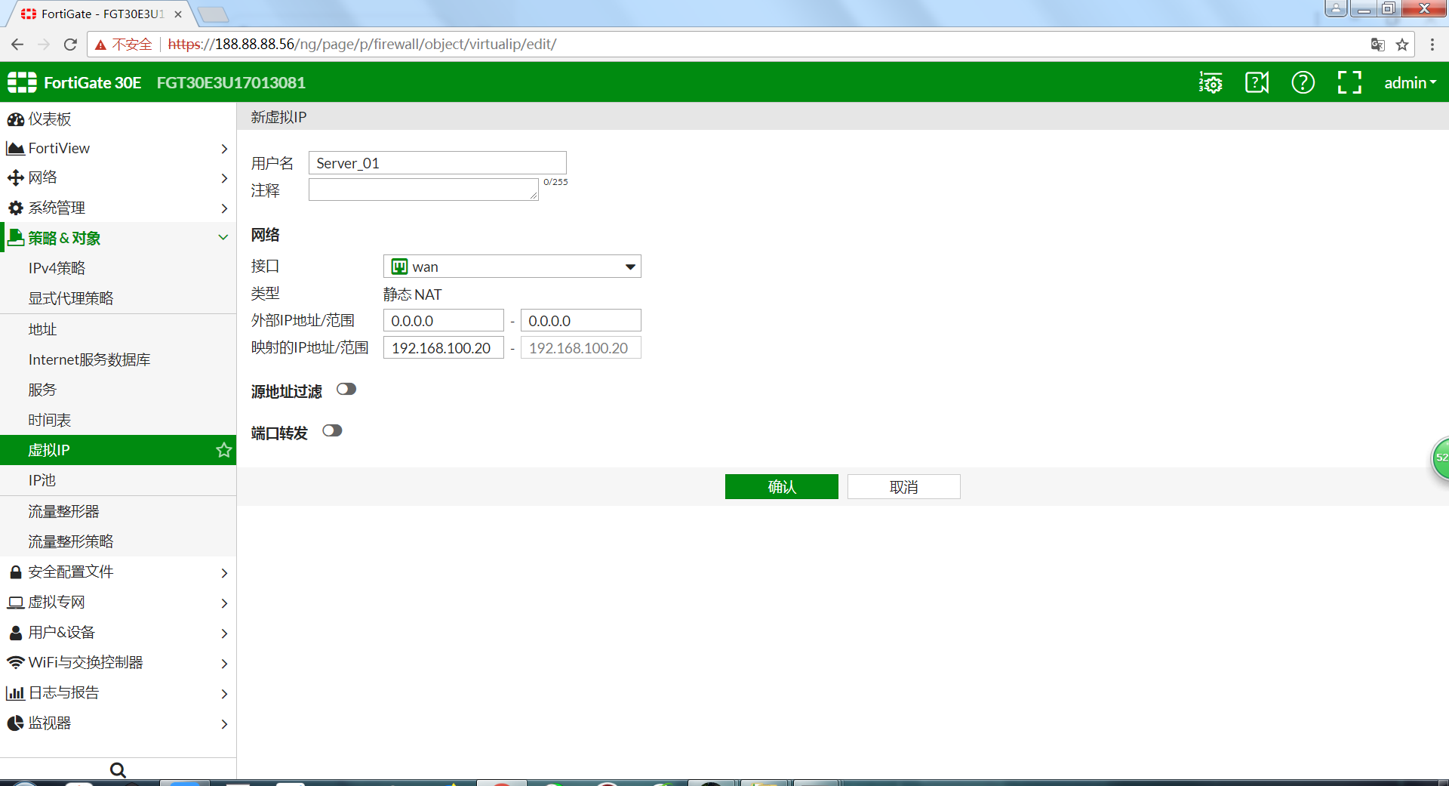This screenshot has width=1449, height=786.
Task: Open the CLI console settings icon
Action: click(x=1211, y=82)
